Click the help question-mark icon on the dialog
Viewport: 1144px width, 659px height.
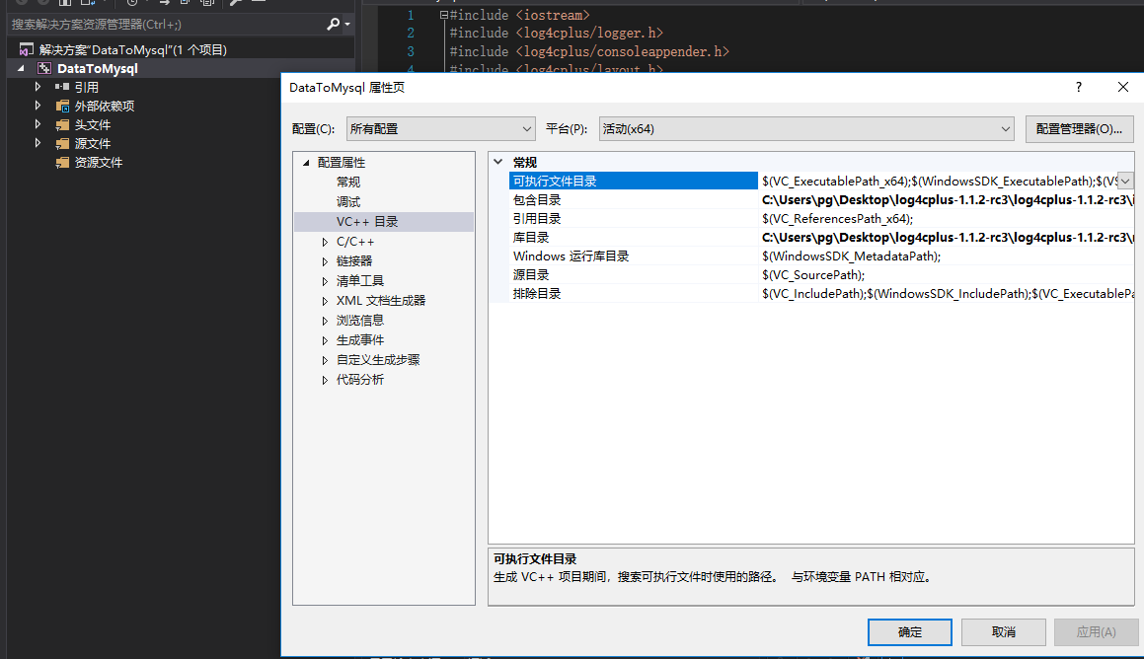1078,87
